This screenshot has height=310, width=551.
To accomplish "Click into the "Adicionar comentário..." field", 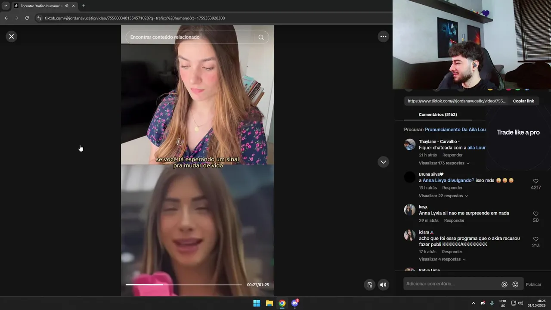I will point(452,284).
